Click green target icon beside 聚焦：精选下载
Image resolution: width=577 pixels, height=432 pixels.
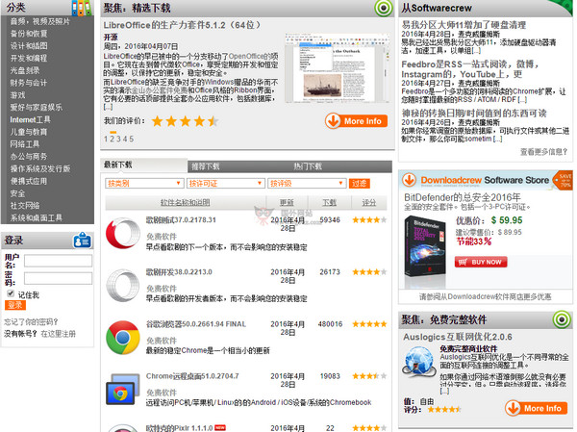click(x=384, y=8)
